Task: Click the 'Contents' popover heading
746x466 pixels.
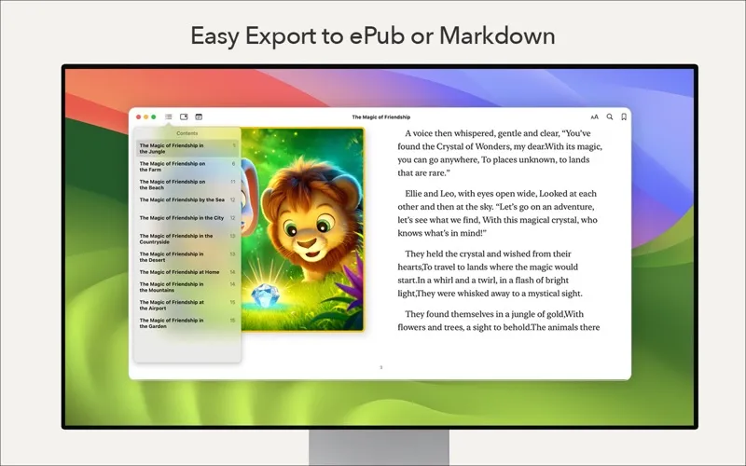Action: (187, 133)
